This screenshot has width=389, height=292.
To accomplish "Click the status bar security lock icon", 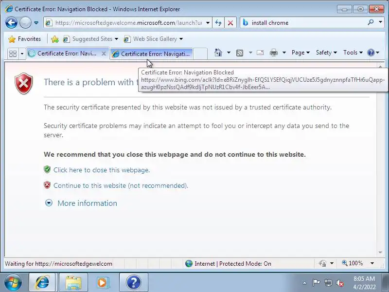I will 322,263.
